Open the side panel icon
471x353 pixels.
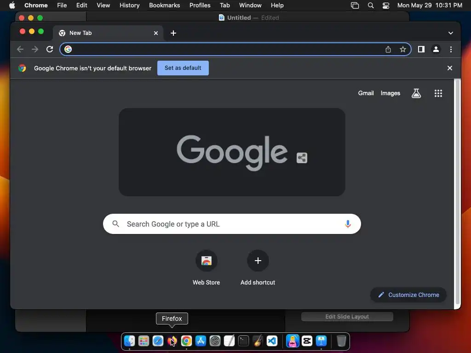tap(421, 49)
